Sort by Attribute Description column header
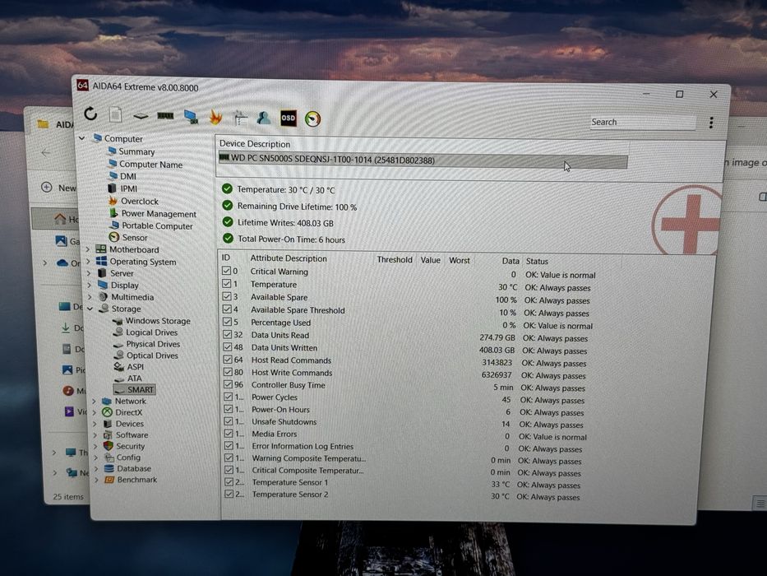Viewport: 767px width, 576px height. click(289, 258)
